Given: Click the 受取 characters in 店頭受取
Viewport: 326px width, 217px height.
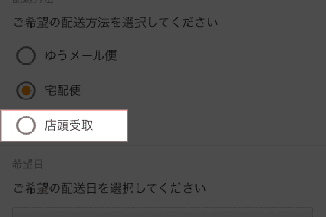Looking at the screenshot, I should [x=81, y=125].
